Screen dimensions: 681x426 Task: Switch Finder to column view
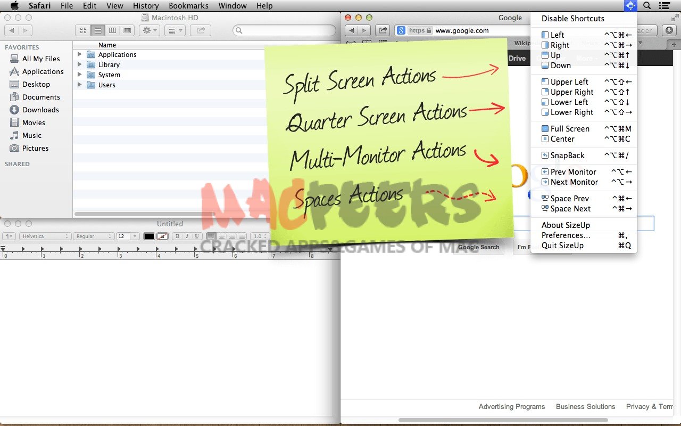point(112,31)
